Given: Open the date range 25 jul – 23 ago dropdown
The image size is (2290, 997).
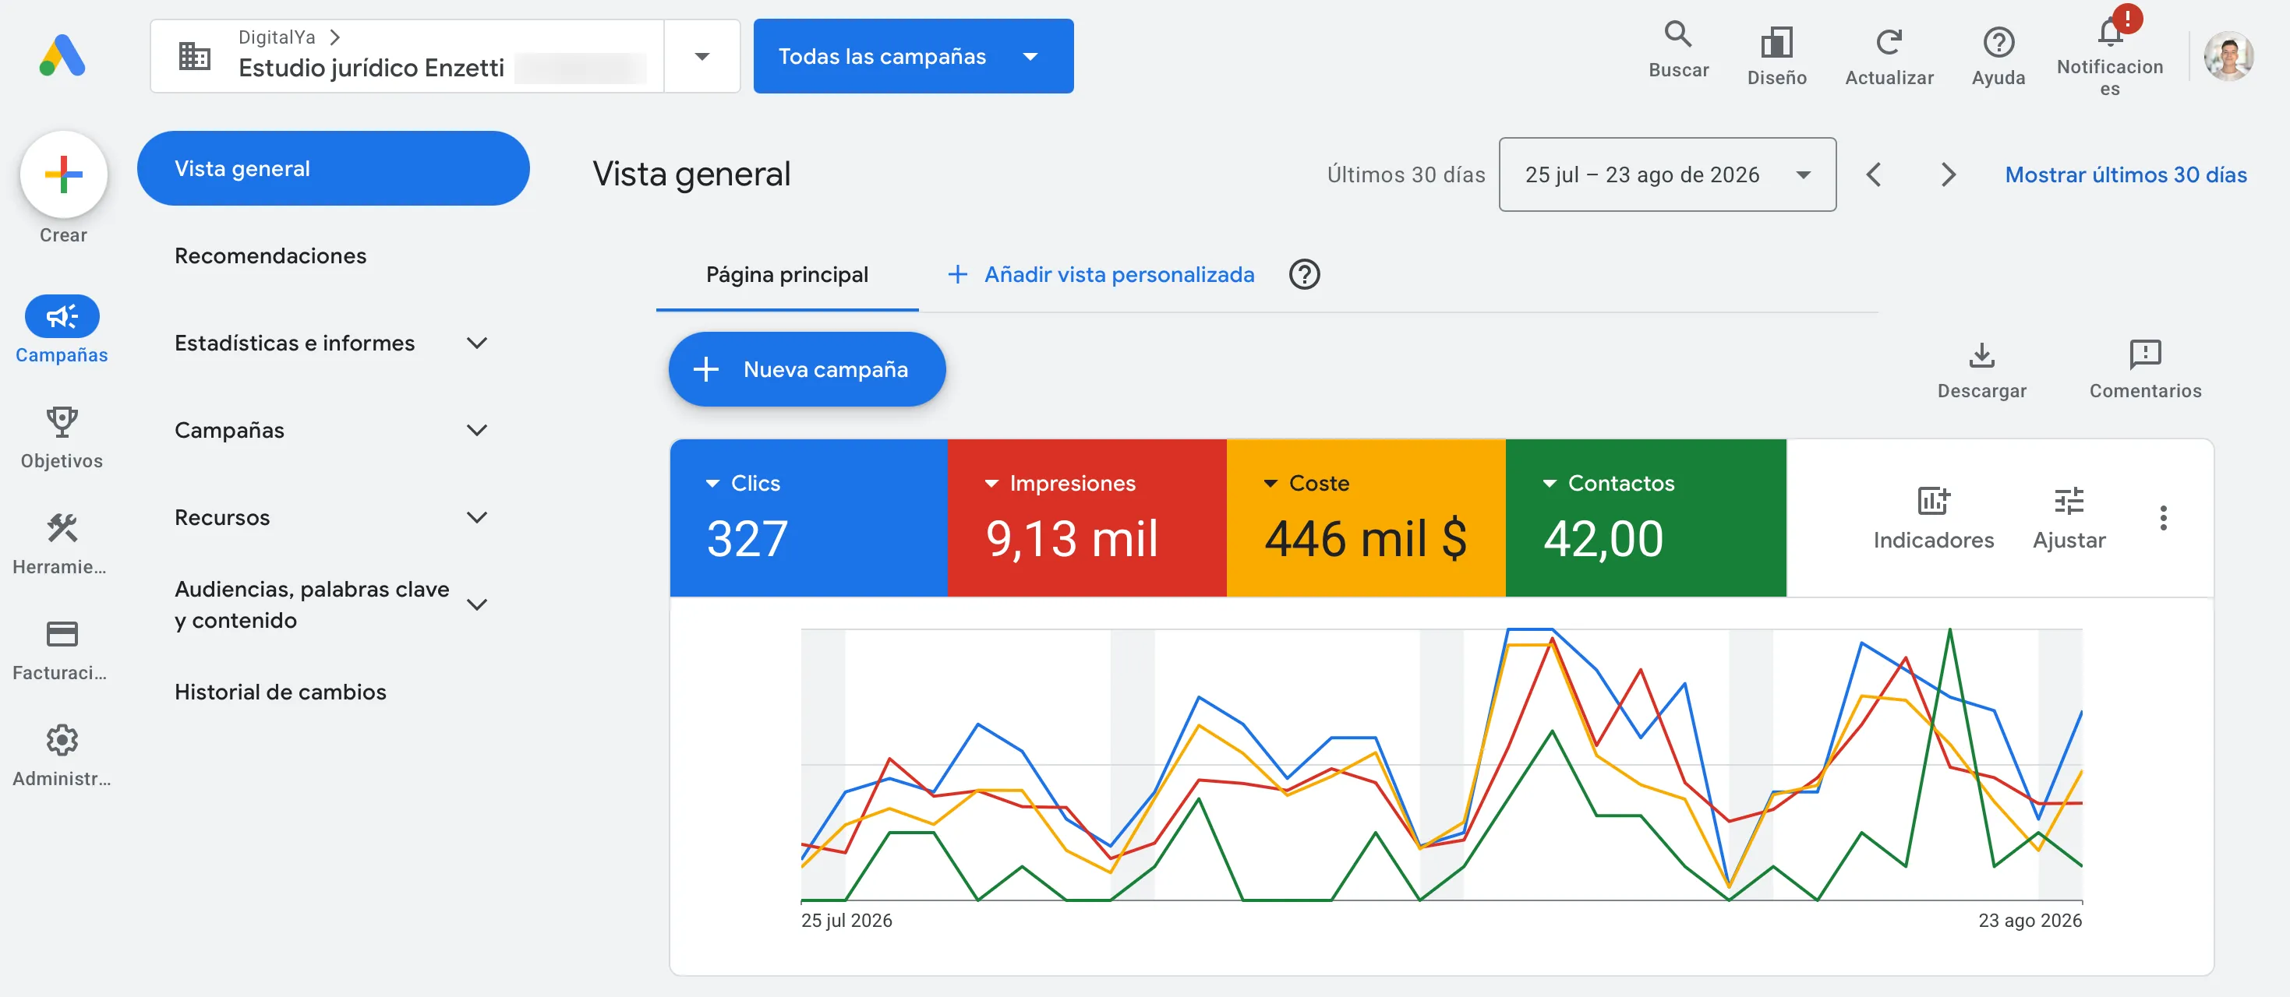Looking at the screenshot, I should coord(1666,174).
